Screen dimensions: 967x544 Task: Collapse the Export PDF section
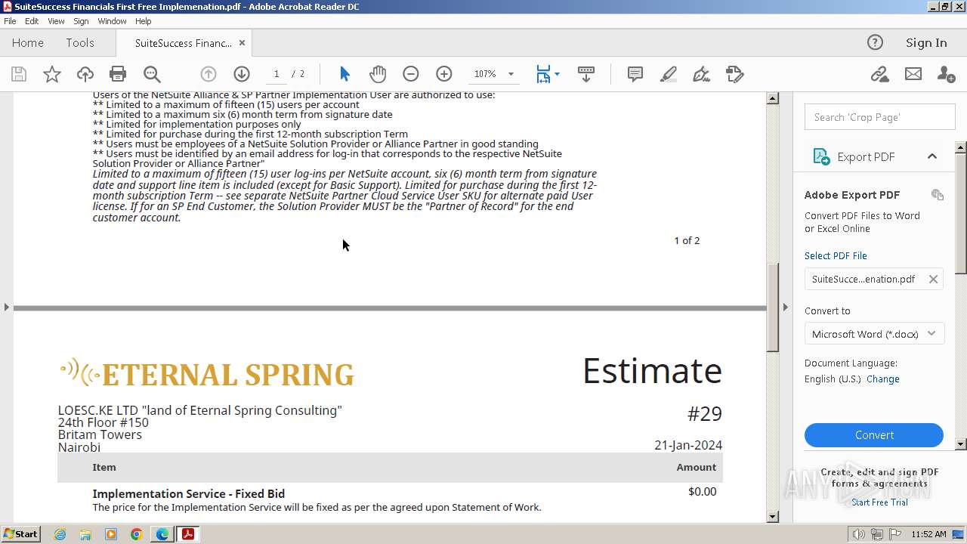tap(932, 156)
